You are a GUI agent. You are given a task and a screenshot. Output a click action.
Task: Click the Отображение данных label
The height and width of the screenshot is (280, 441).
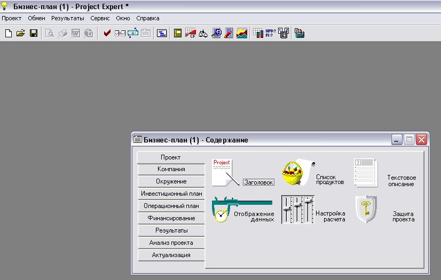[254, 217]
